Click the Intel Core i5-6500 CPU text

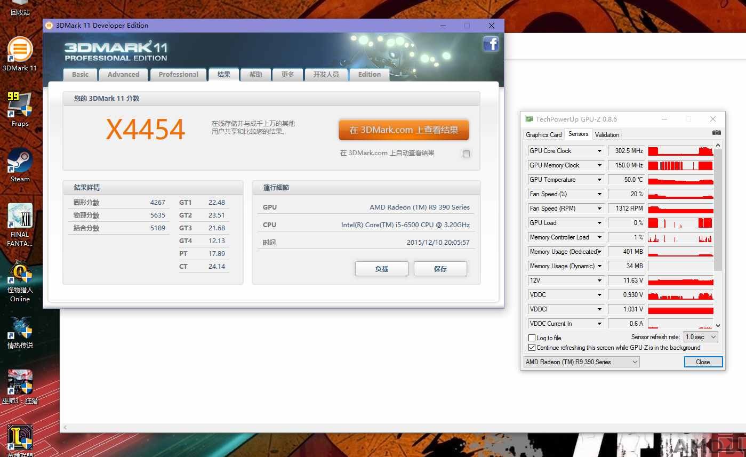tap(405, 225)
